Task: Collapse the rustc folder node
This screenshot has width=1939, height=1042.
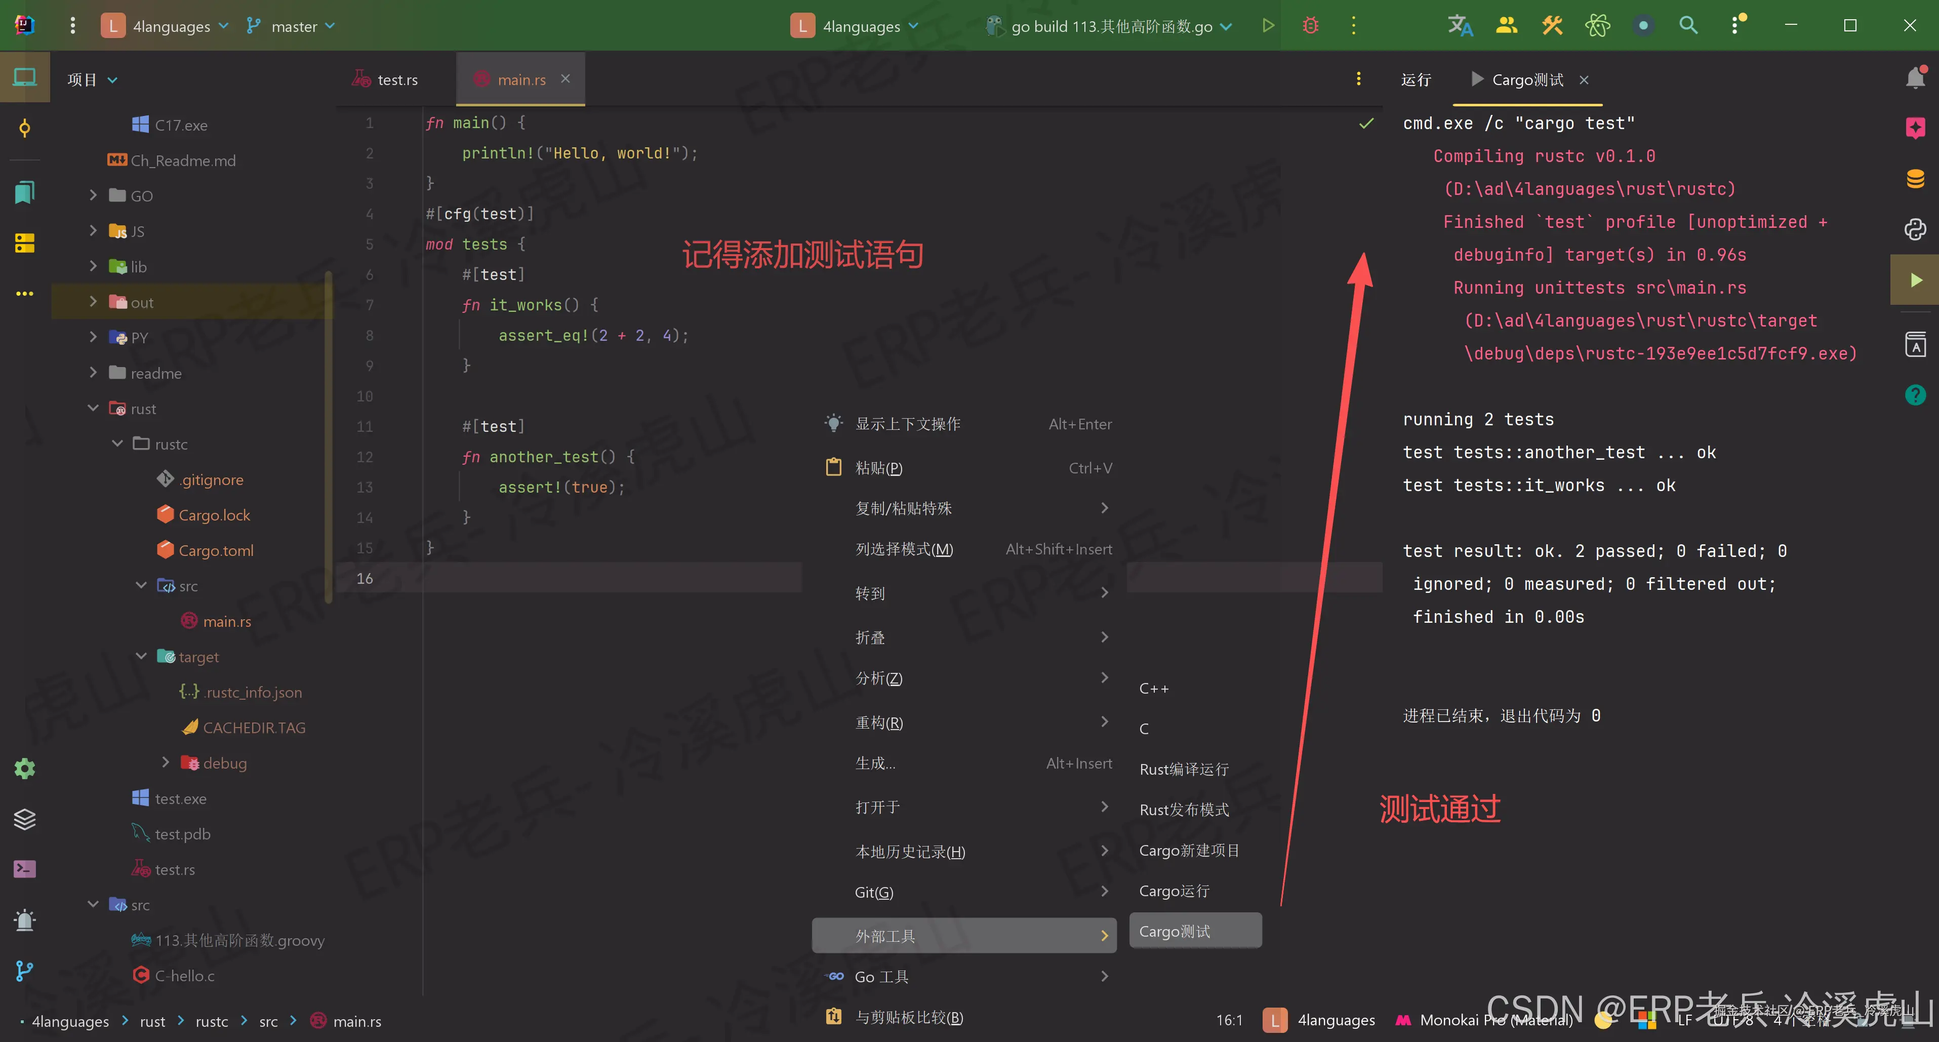Action: (x=117, y=444)
